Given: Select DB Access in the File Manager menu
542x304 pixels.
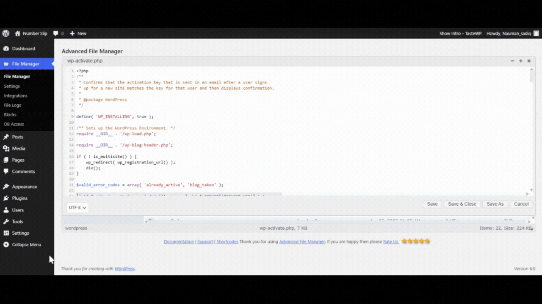Looking at the screenshot, I should (14, 124).
